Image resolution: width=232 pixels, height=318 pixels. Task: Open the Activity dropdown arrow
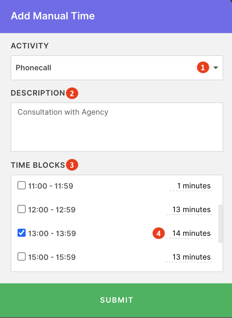click(215, 68)
